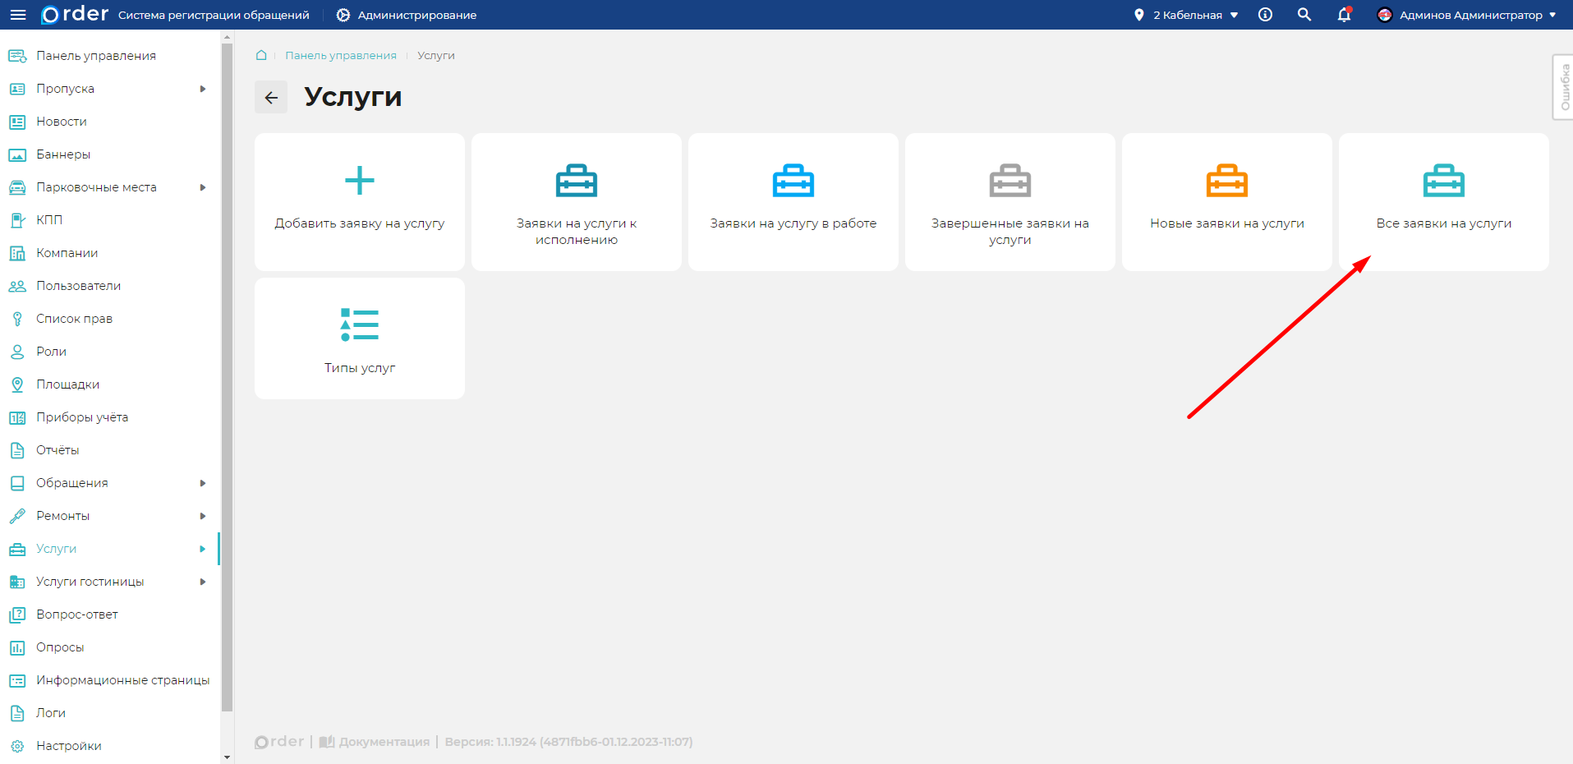This screenshot has height=764, width=1573.
Task: Click the info circle icon
Action: click(1265, 15)
